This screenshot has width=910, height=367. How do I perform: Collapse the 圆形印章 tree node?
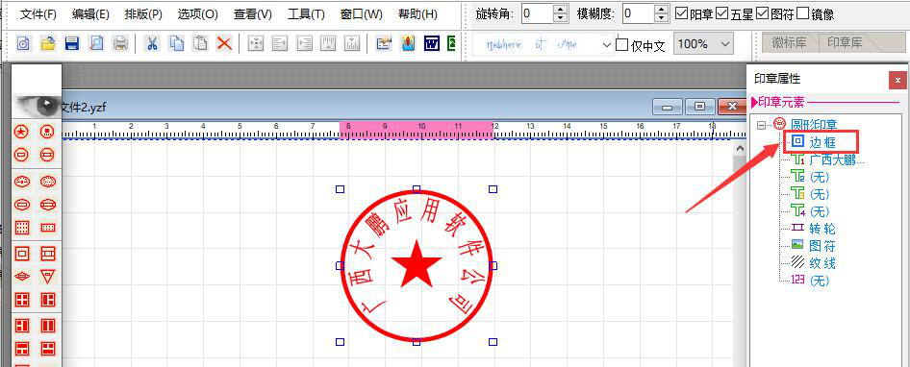[x=762, y=124]
